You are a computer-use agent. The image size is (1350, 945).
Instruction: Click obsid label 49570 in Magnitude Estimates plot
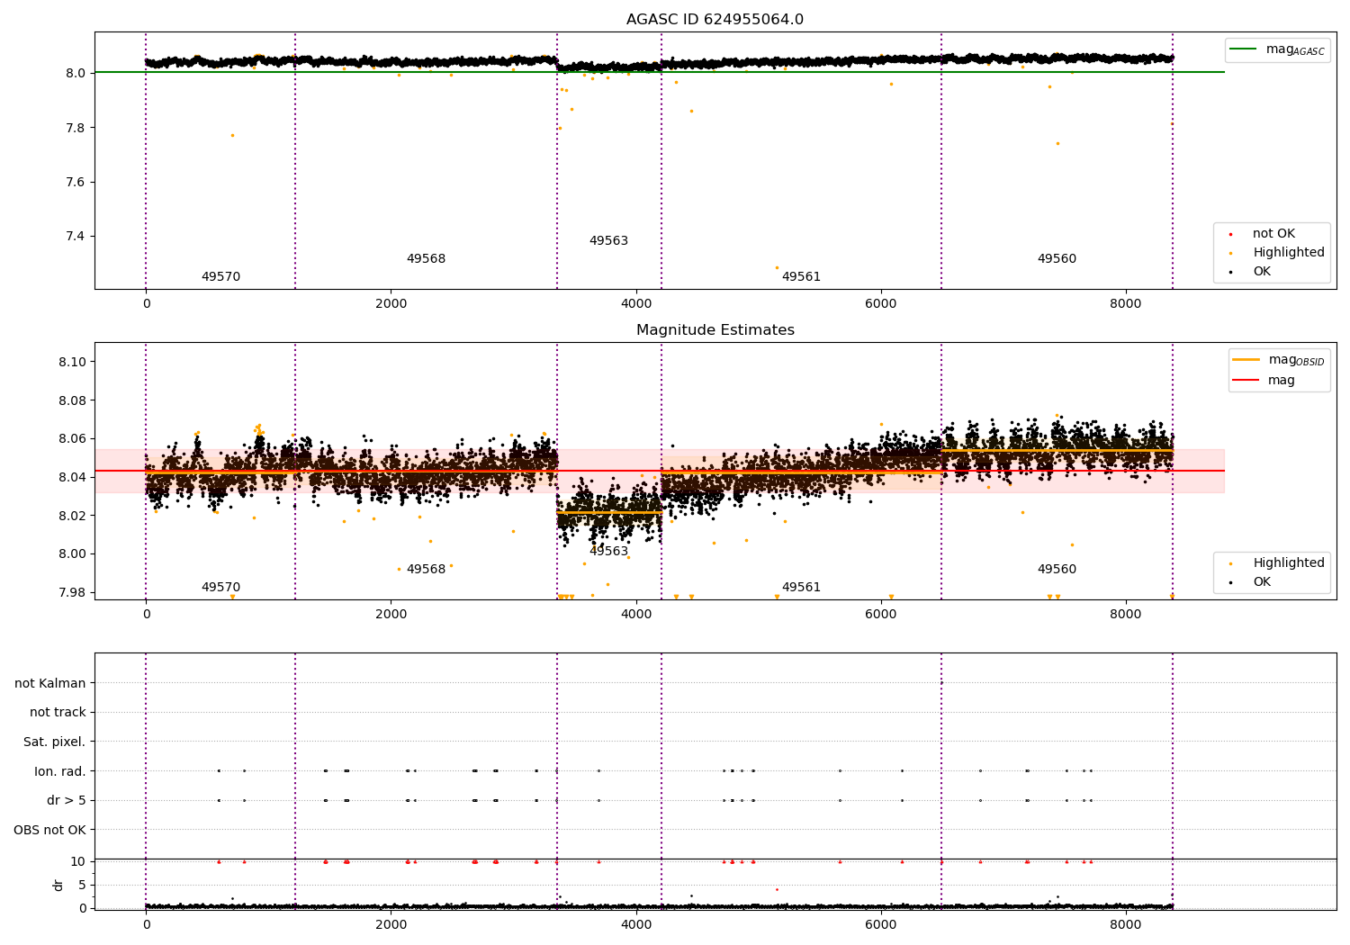[220, 588]
